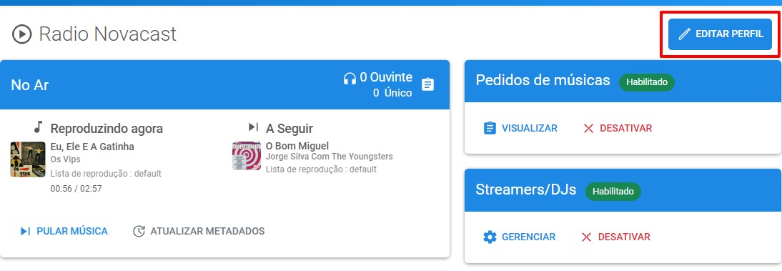Click the X icon in Pedidos de músicas
Screen dimensions: 782x271
(x=588, y=128)
